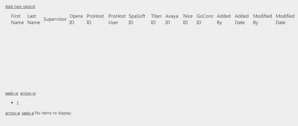Click the Add new record link
This screenshot has width=298, height=126.
(20, 6)
